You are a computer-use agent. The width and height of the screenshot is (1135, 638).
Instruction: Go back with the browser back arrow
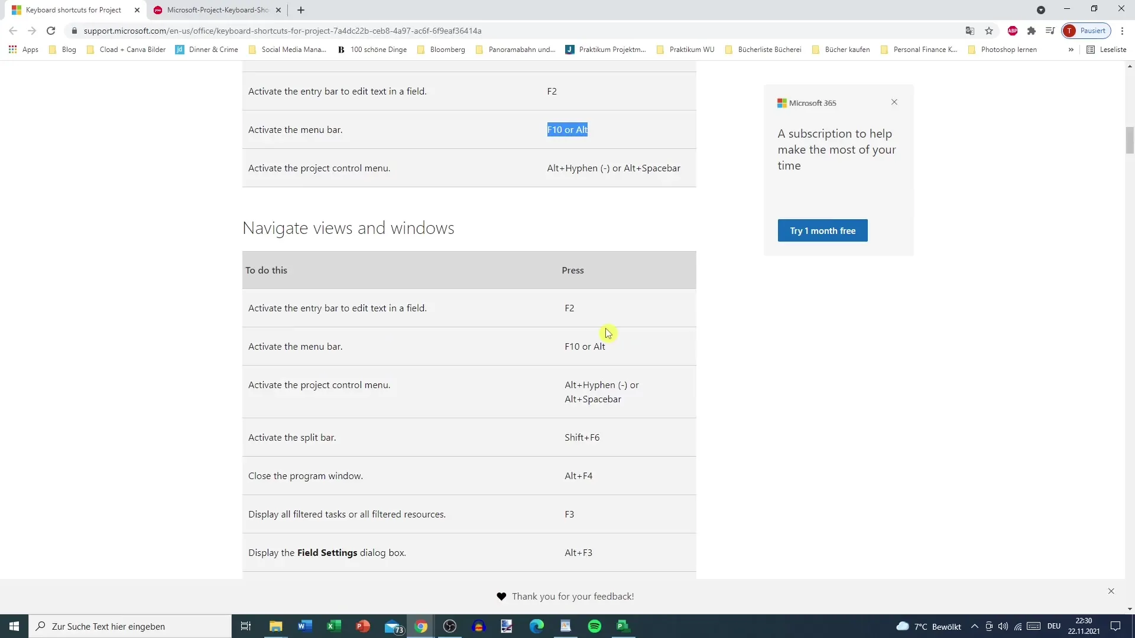click(x=13, y=31)
